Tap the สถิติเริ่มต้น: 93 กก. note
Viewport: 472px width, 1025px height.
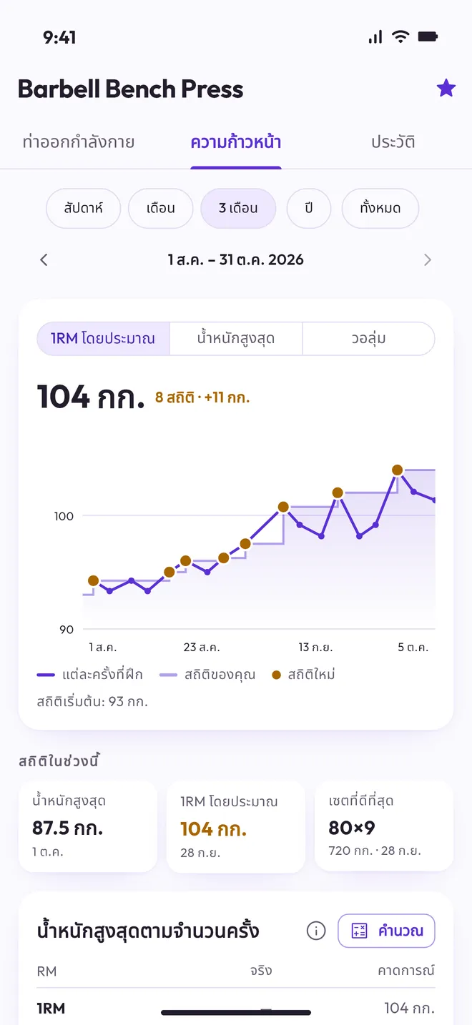tap(92, 702)
